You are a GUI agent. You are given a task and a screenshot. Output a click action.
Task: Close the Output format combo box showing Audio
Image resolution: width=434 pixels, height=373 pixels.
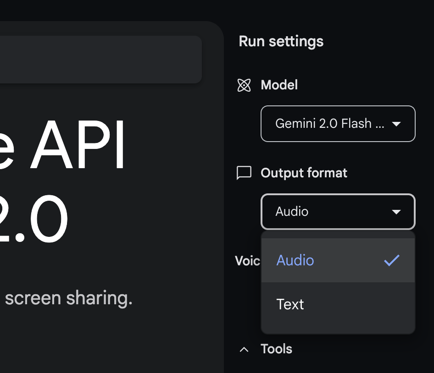click(338, 212)
